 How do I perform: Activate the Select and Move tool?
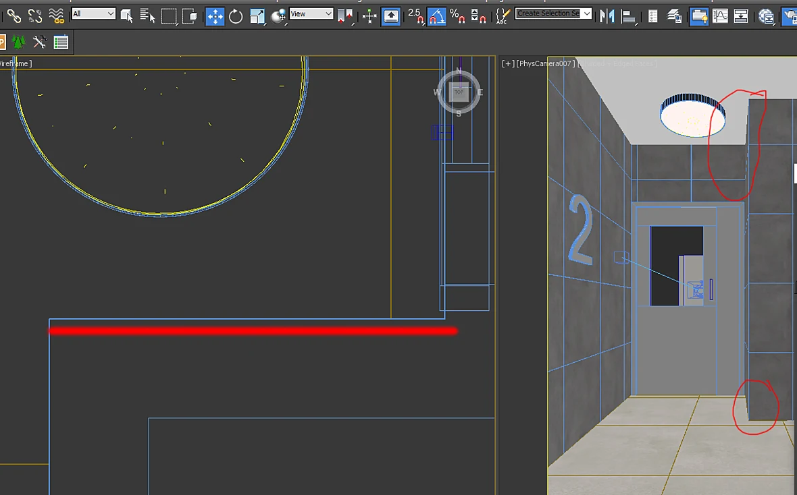(215, 16)
